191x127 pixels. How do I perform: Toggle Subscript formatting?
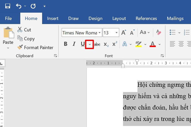click(106, 44)
